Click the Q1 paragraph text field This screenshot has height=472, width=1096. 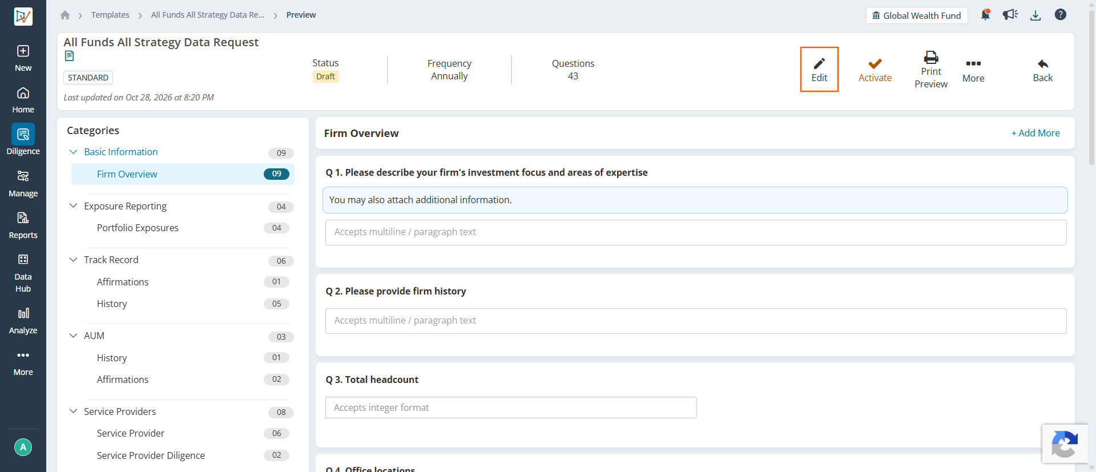tap(696, 232)
